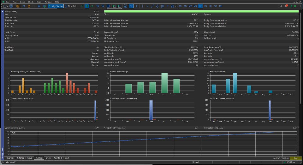Screen dimensions: 303x165
Task: Open the chart type selector icon
Action: click(x=4, y=6)
